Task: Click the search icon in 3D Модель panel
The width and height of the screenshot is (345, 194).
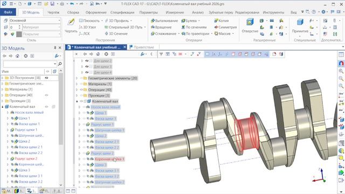Action: 60,64
